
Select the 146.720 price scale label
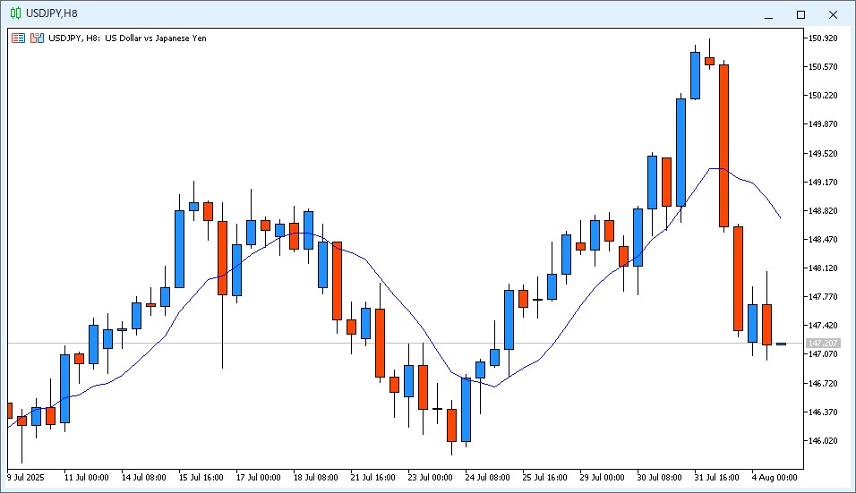coord(823,383)
